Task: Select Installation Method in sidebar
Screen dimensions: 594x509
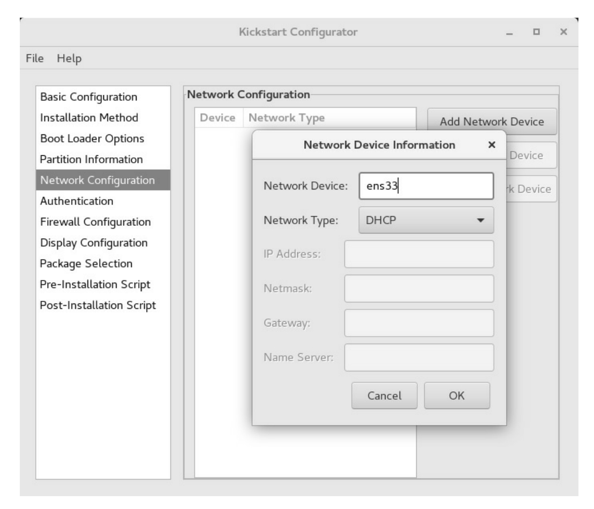Action: [x=89, y=117]
